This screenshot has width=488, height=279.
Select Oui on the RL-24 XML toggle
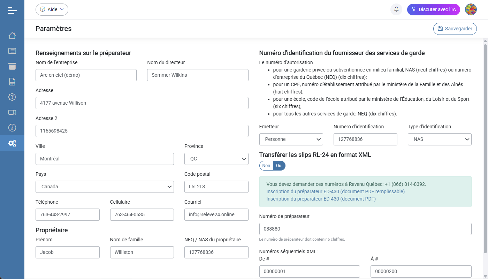279,166
